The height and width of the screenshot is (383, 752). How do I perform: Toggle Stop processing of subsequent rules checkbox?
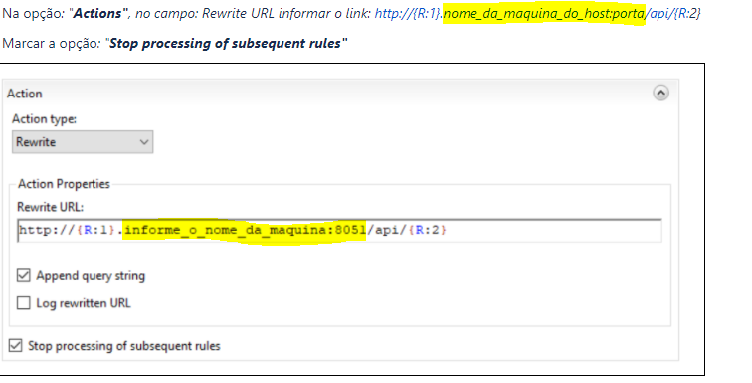(x=15, y=345)
